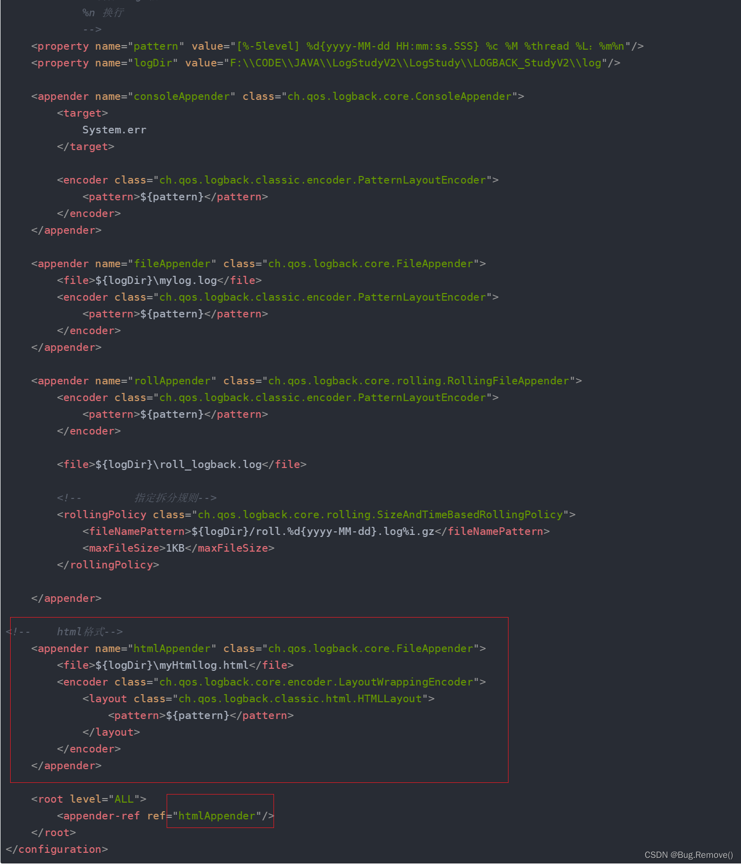Click the appender-ref htmlAppender reference
The width and height of the screenshot is (741, 865).
coord(166,816)
